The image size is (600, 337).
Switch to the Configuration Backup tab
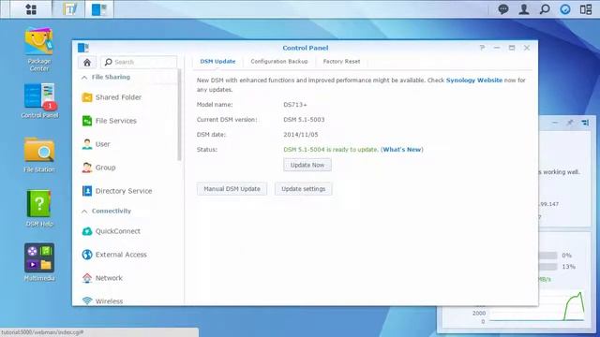(279, 62)
